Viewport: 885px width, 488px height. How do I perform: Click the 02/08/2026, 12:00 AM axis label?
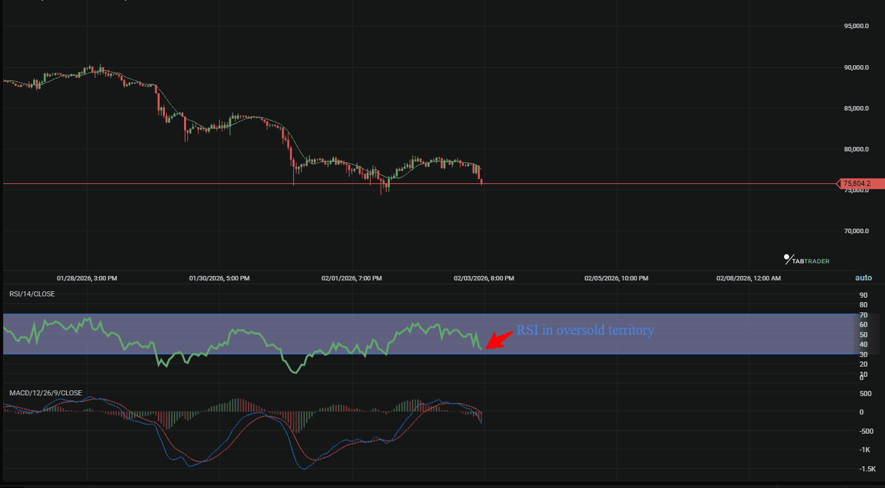point(748,278)
